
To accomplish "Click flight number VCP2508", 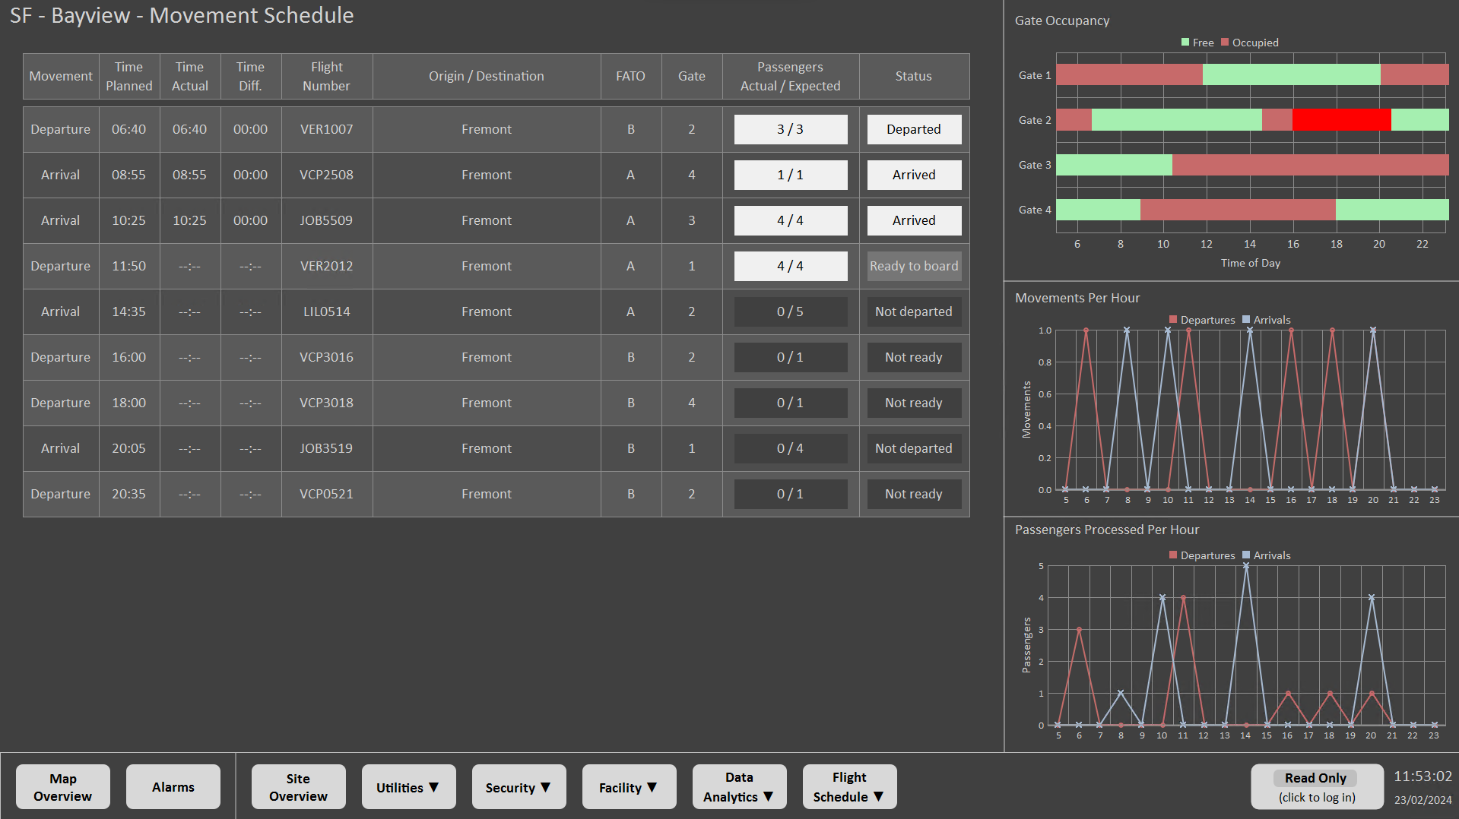I will 327,175.
